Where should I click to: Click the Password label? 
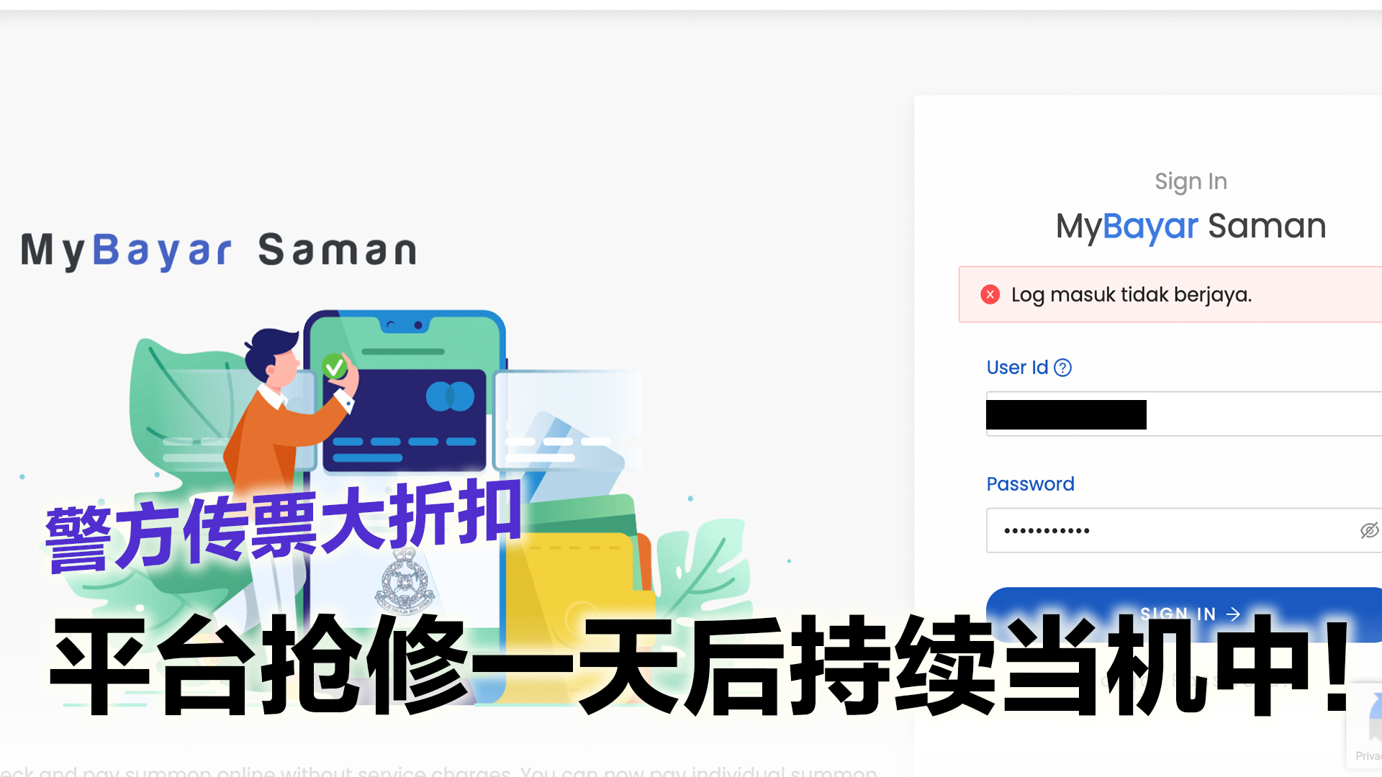coord(1030,484)
